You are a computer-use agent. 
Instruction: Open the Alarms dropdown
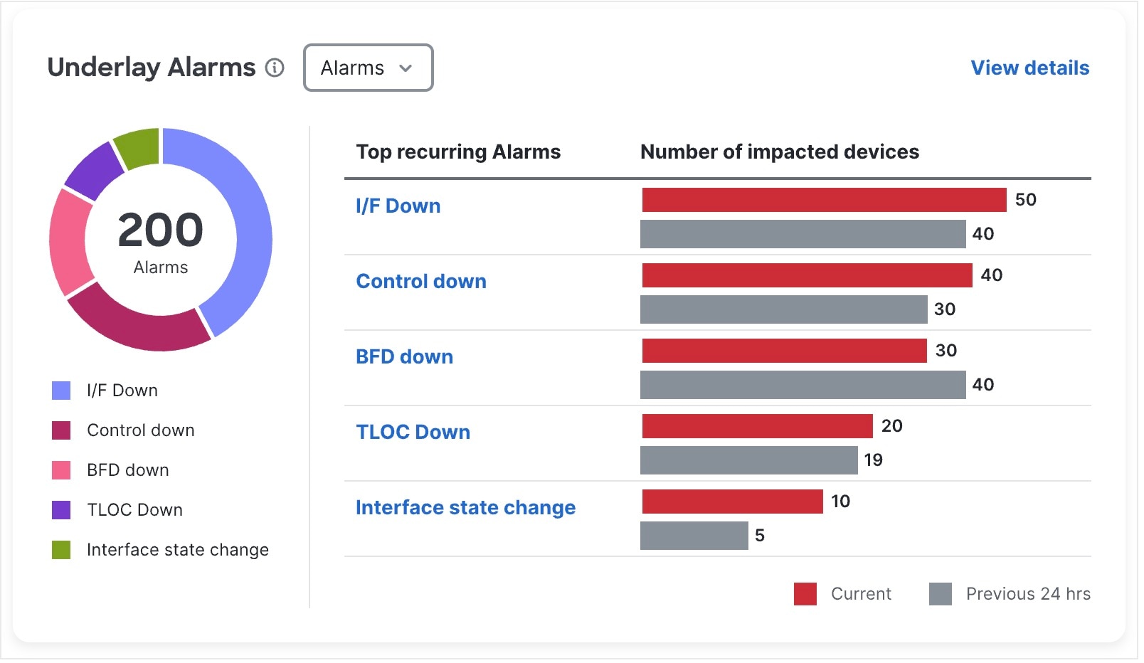point(369,68)
